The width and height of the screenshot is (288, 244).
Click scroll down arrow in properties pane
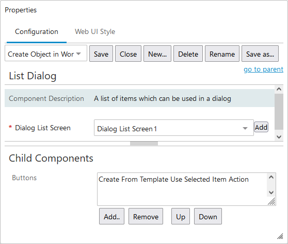(x=279, y=136)
